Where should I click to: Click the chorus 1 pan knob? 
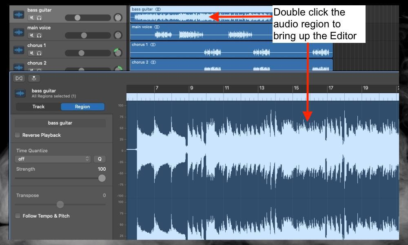coord(118,53)
